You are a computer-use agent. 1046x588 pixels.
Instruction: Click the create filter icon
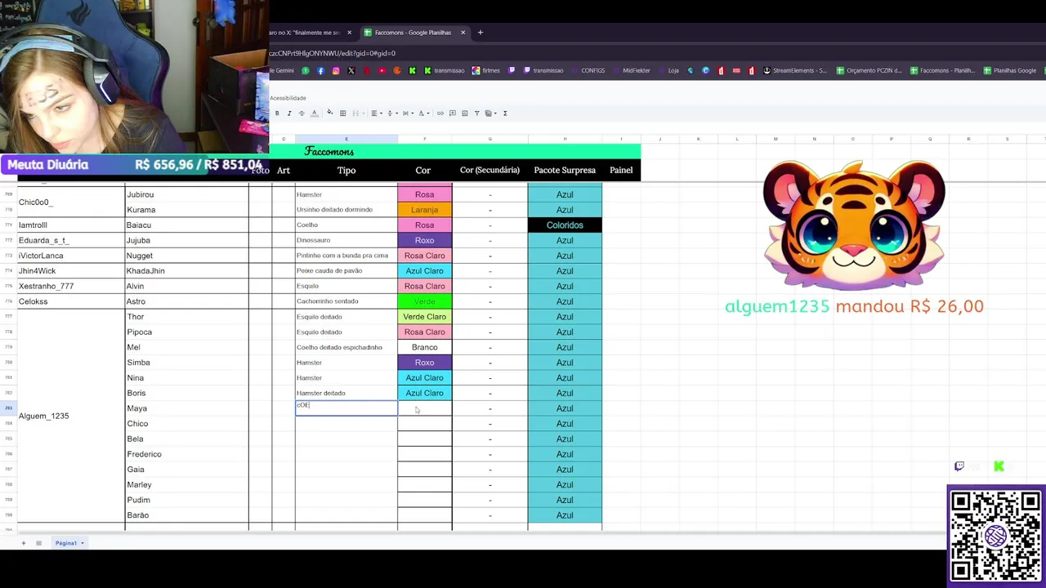[x=476, y=113]
